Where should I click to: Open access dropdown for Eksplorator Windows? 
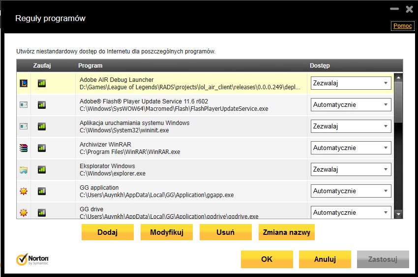coord(351,169)
